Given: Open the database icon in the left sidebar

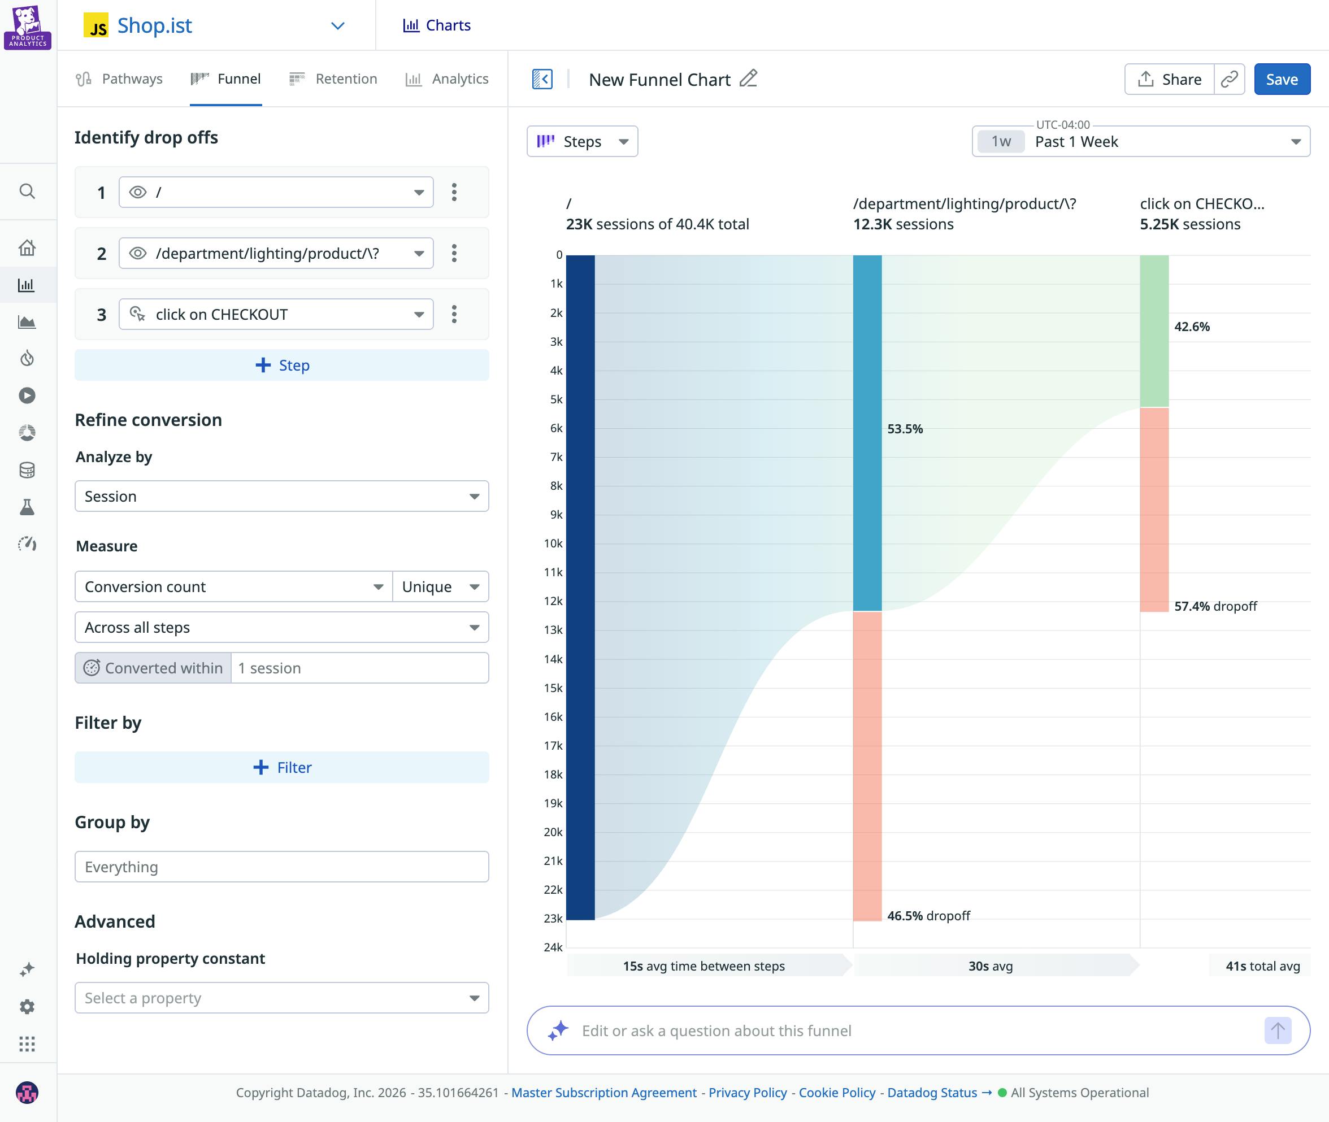Looking at the screenshot, I should pyautogui.click(x=28, y=469).
